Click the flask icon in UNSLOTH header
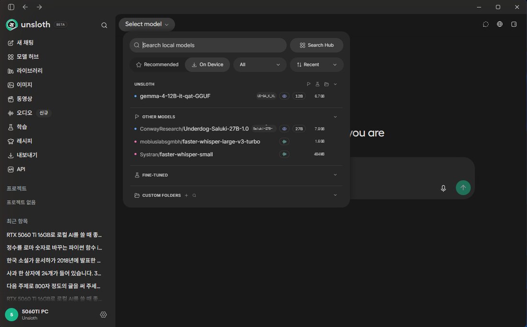527x327 pixels. tap(317, 84)
